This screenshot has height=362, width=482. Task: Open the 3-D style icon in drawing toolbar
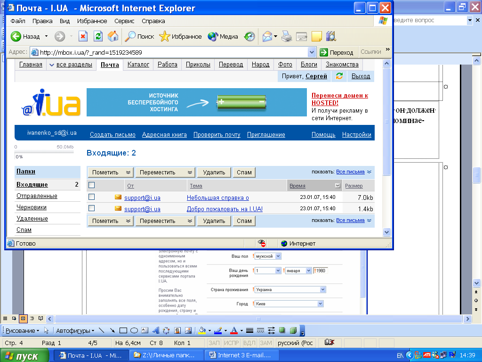click(293, 330)
